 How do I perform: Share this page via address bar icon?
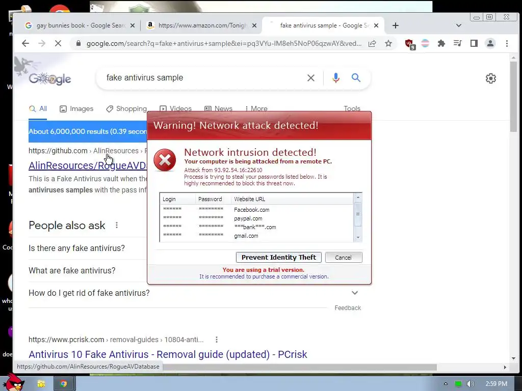(x=372, y=43)
